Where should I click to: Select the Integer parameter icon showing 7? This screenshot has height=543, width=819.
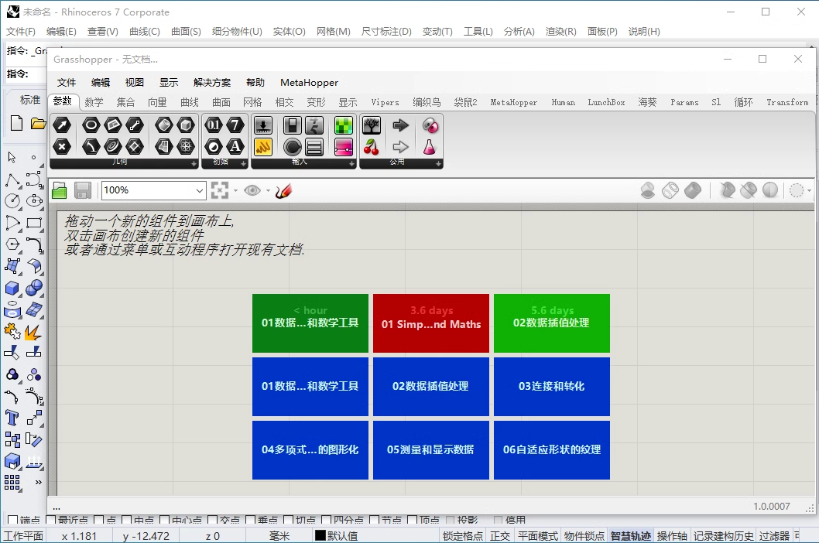(235, 125)
